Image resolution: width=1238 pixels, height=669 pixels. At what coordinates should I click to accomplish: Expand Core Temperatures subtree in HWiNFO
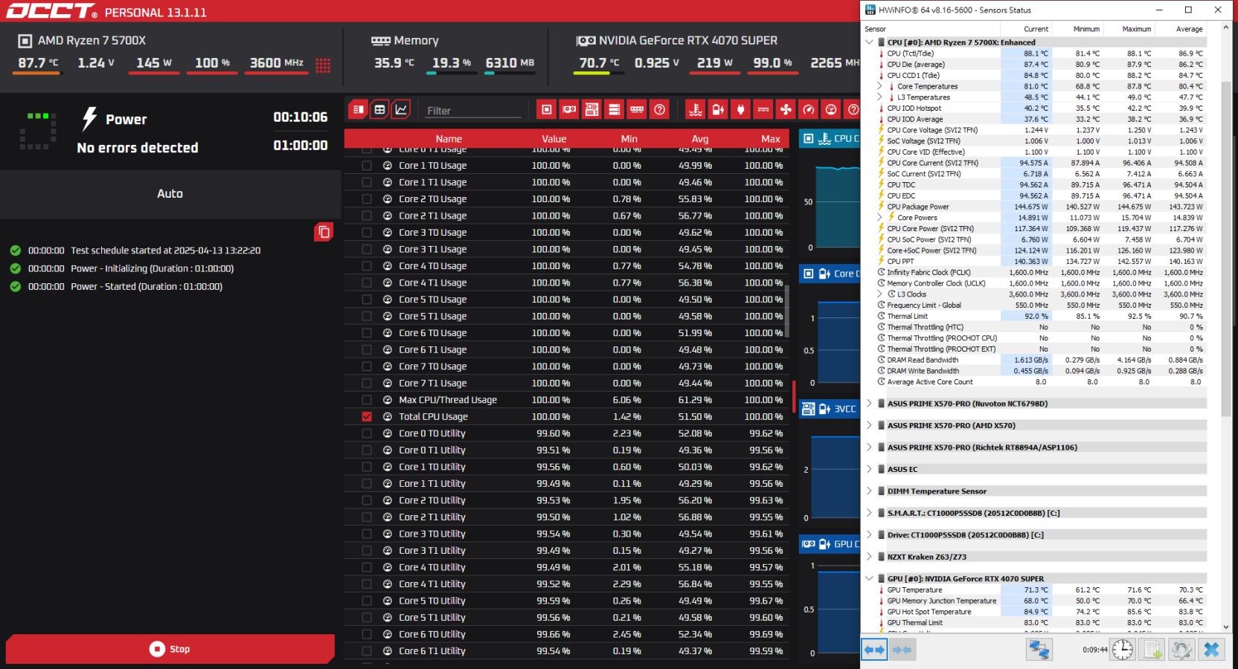pyautogui.click(x=879, y=86)
